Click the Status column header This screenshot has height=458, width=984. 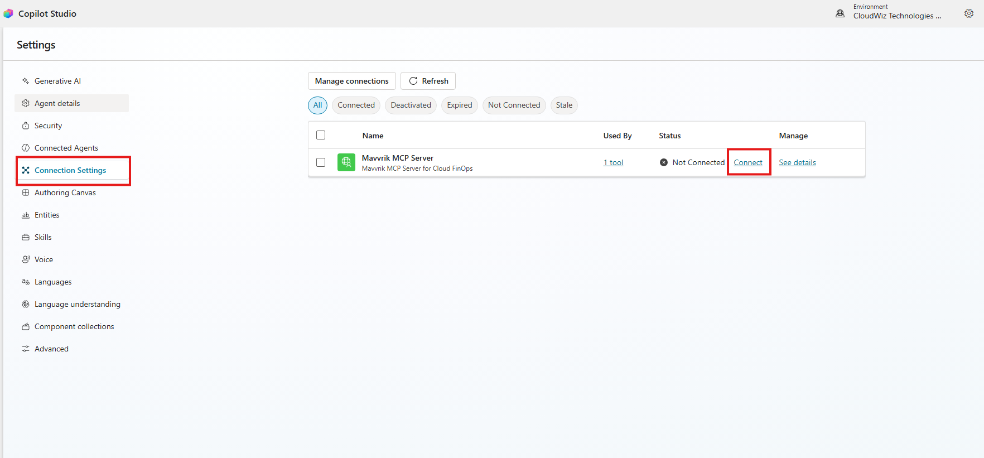670,136
